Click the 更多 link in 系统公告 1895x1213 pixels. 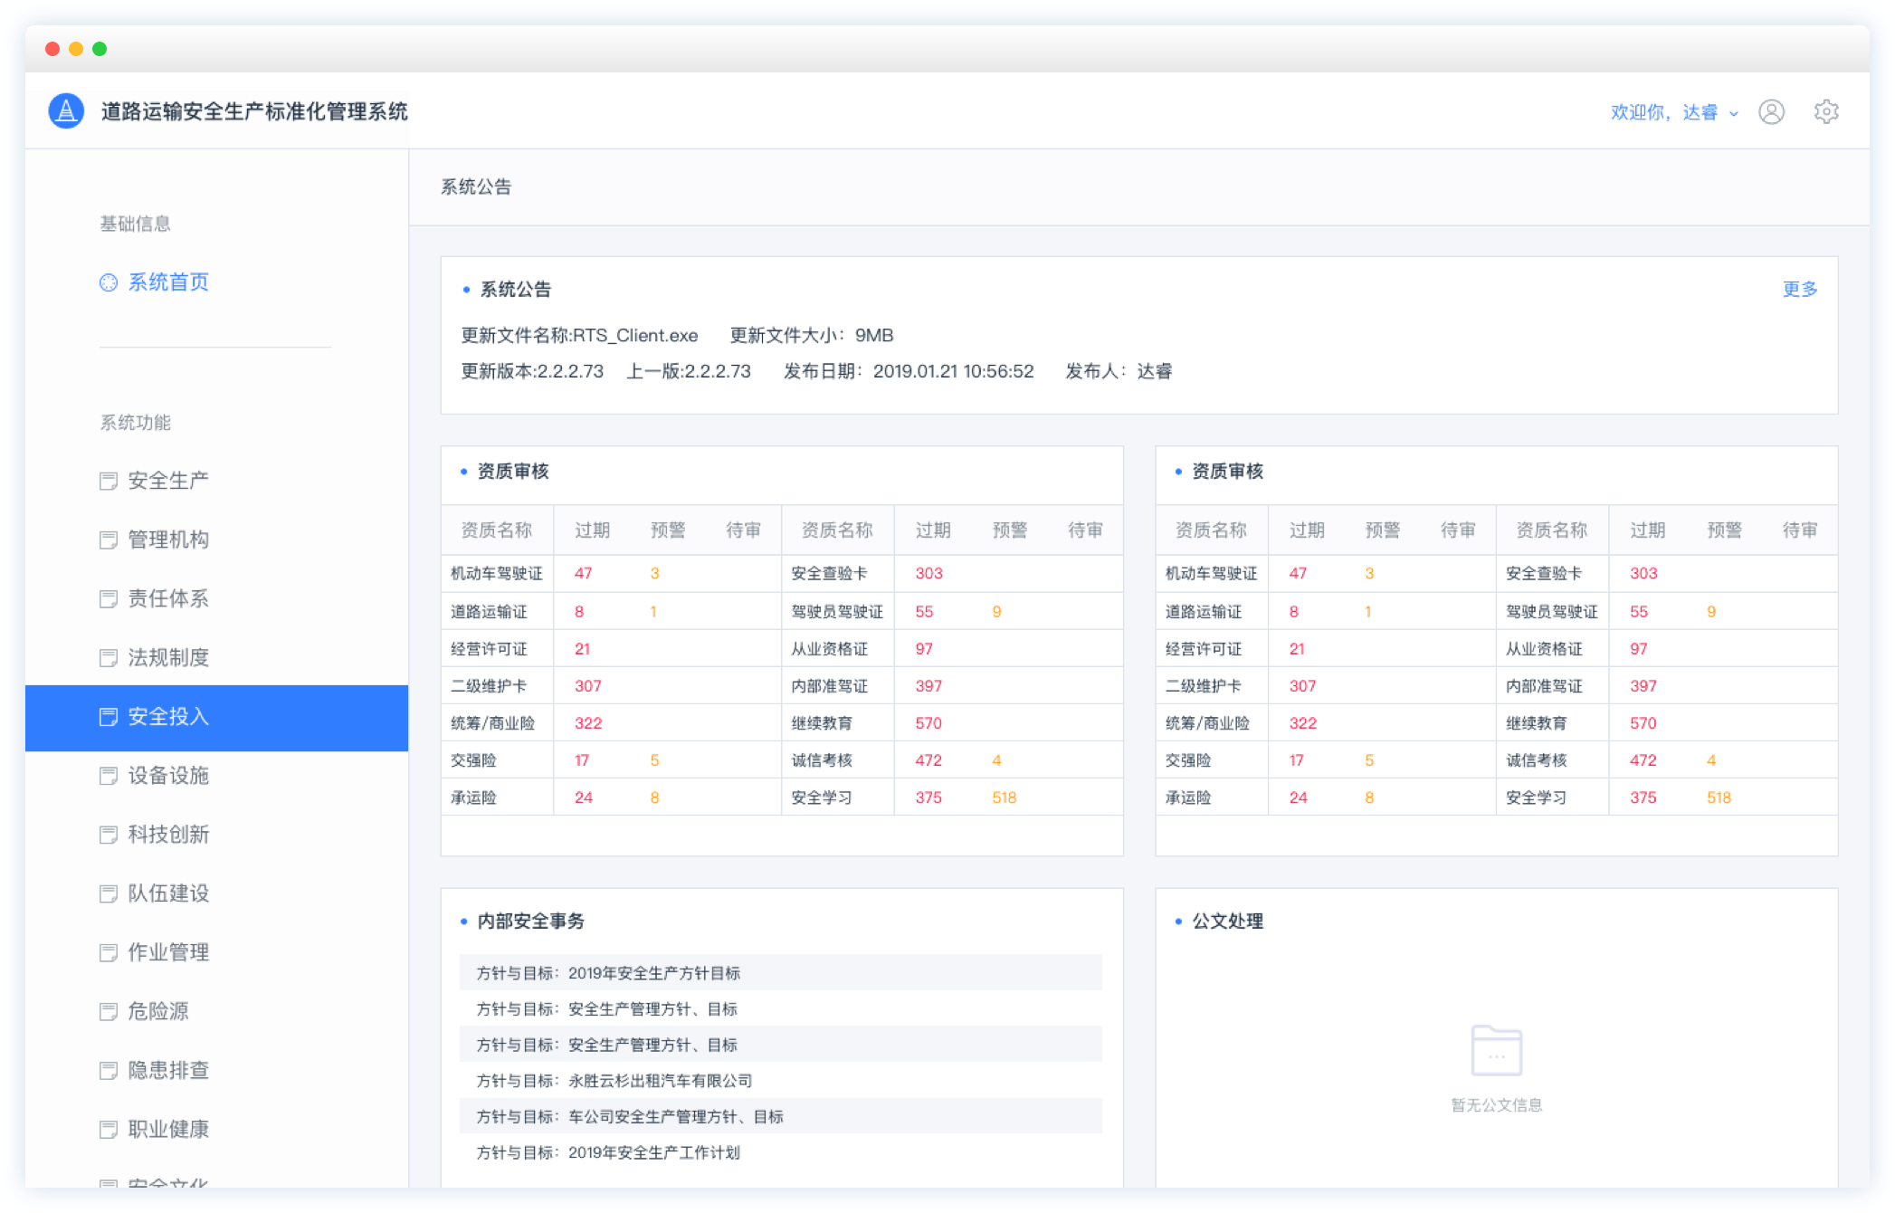click(1799, 289)
